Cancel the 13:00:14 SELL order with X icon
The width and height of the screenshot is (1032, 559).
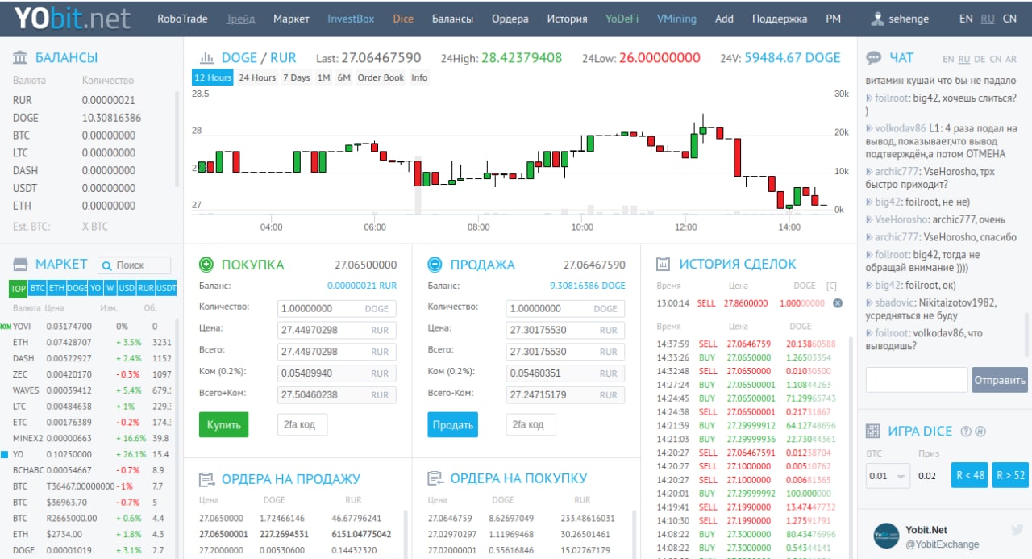click(837, 303)
